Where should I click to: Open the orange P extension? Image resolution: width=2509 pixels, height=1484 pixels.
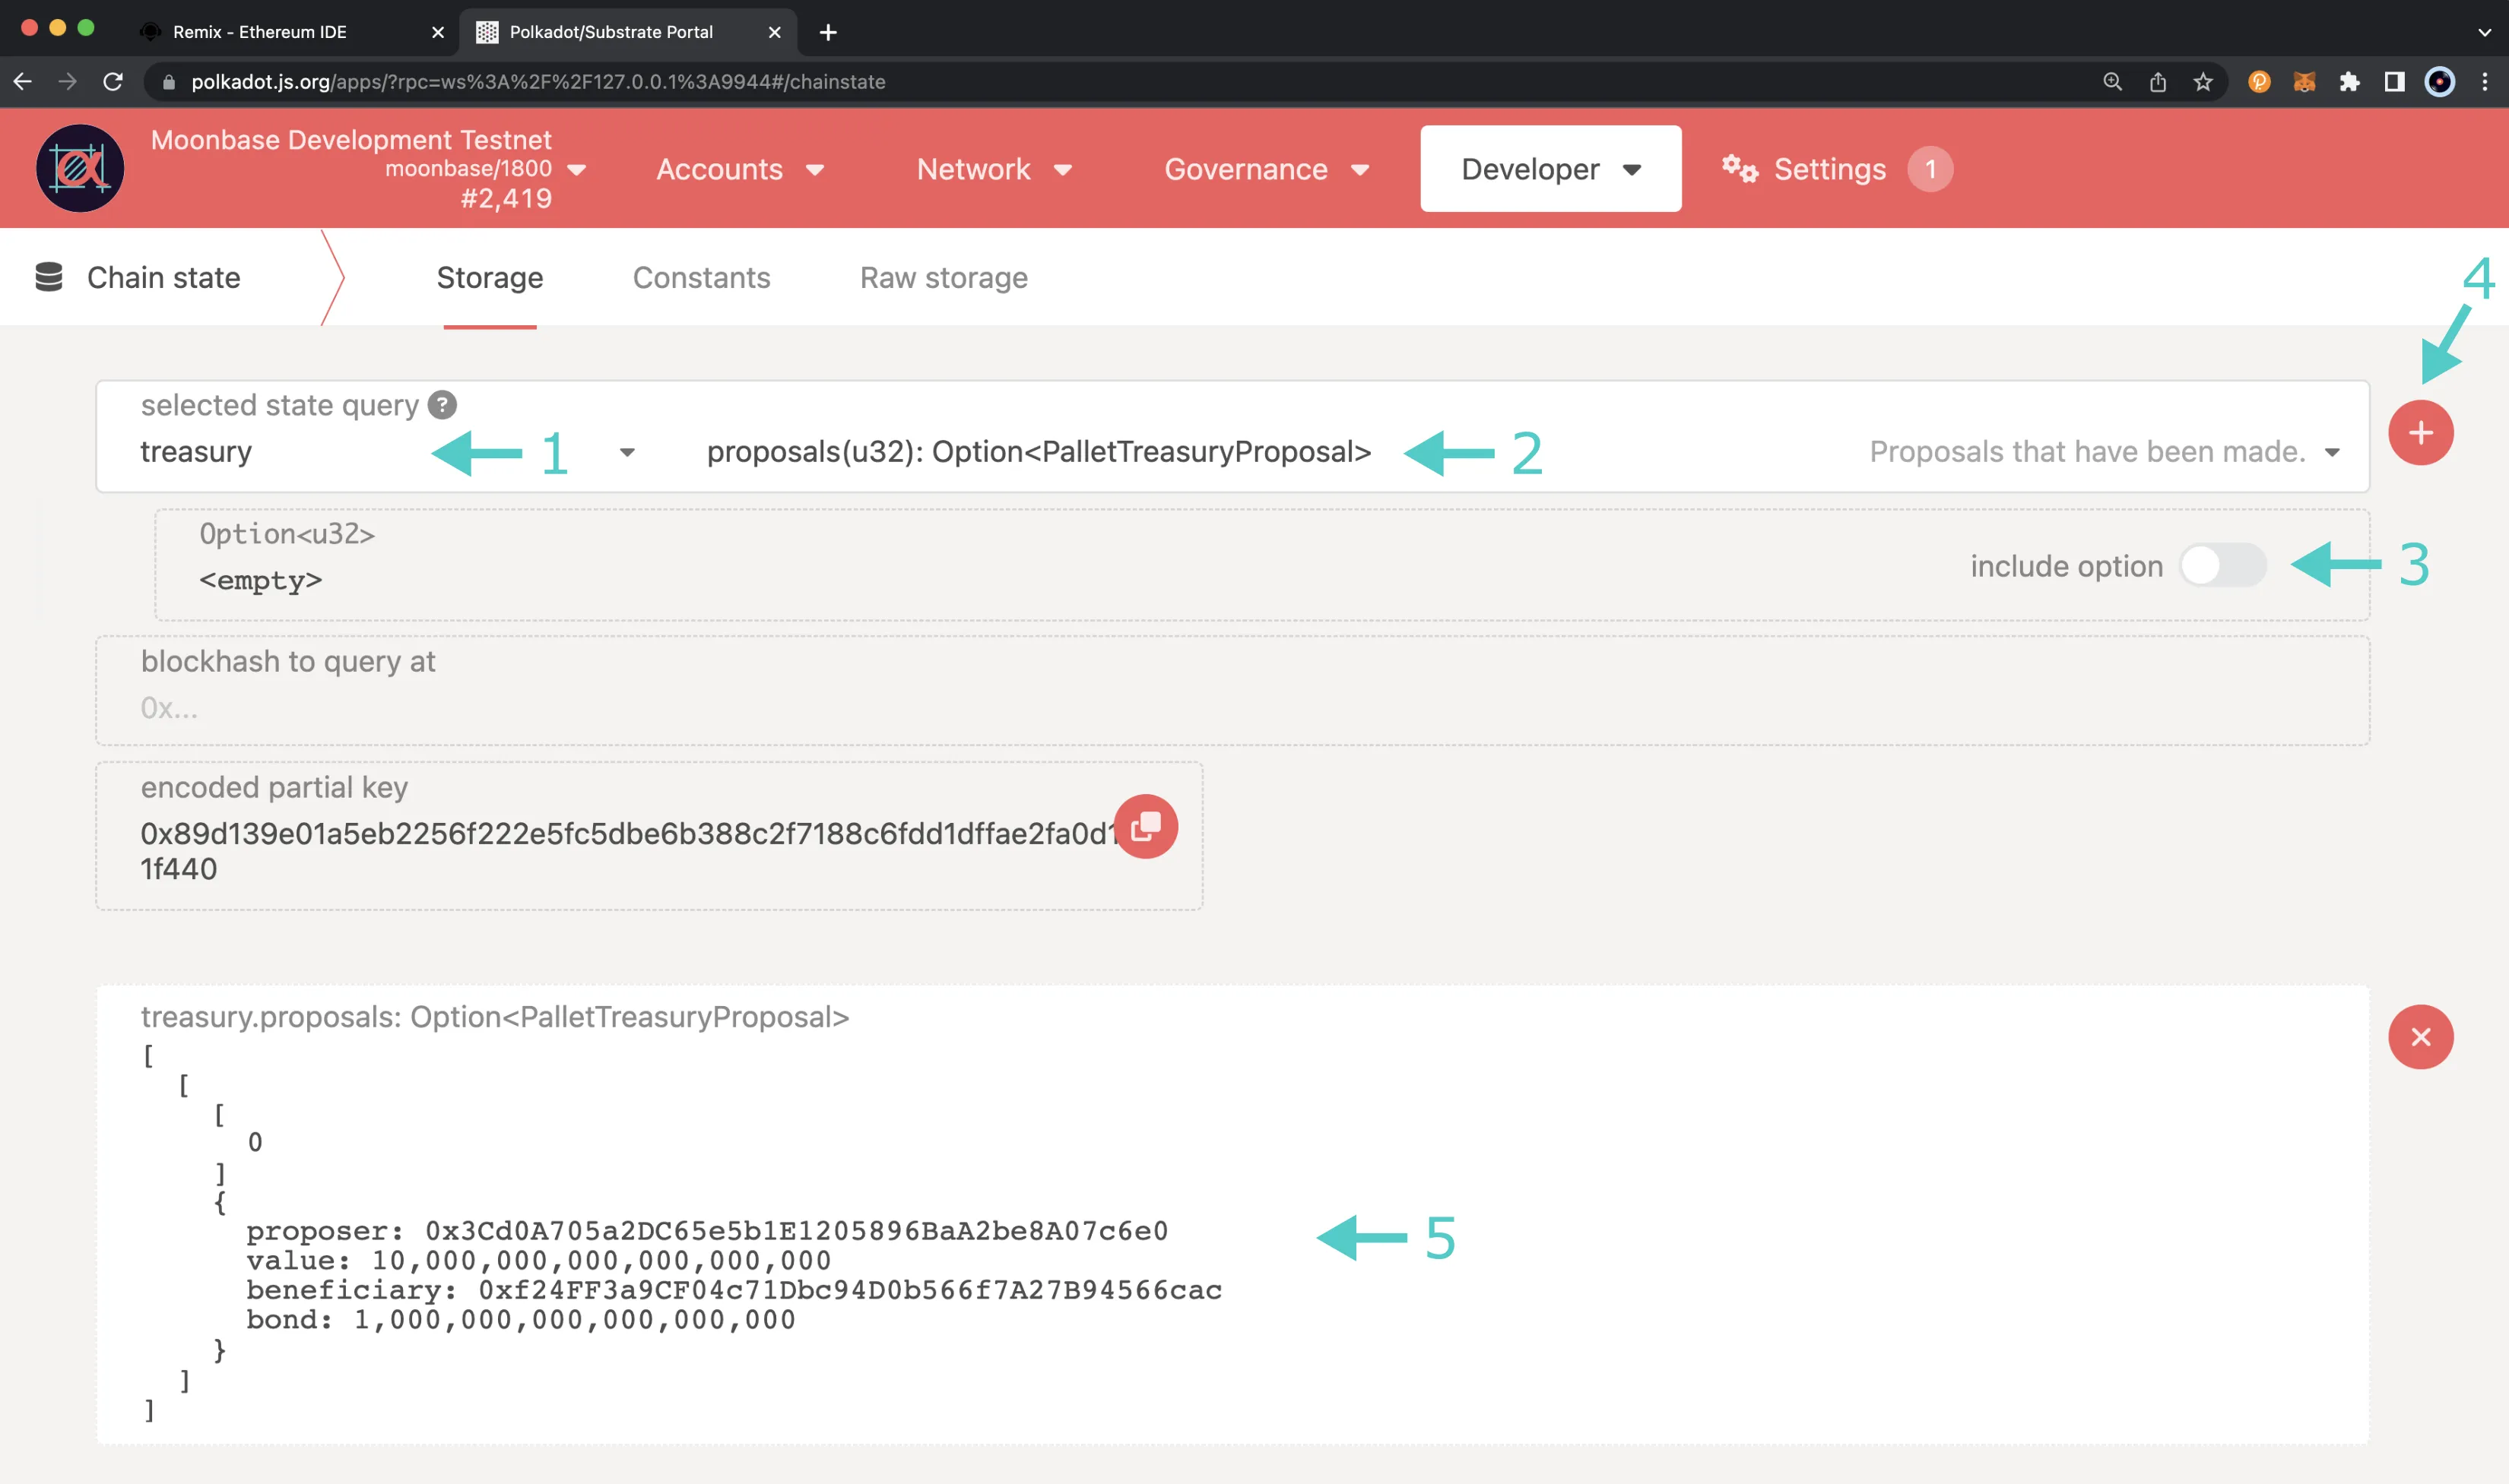click(2259, 82)
